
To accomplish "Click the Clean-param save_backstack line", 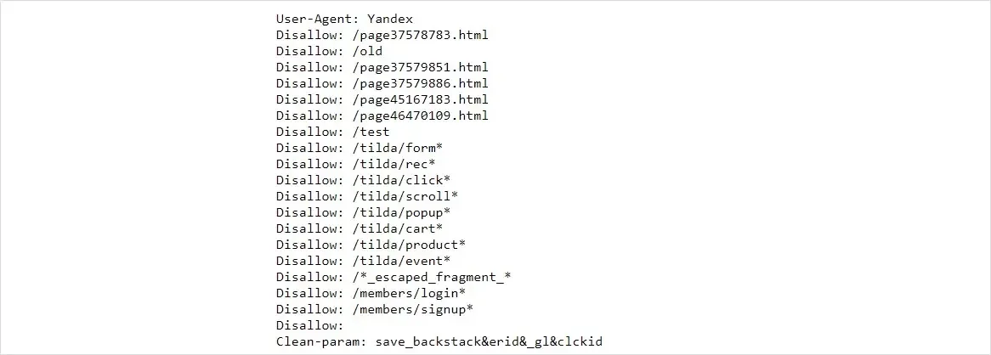I will pos(439,341).
